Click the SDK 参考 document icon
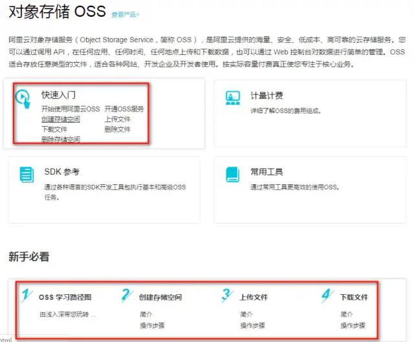This screenshot has height=342, width=414. coord(27,175)
